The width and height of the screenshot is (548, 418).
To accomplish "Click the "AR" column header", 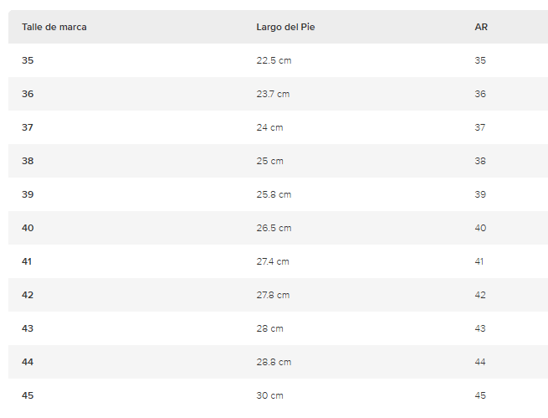I will (x=481, y=27).
